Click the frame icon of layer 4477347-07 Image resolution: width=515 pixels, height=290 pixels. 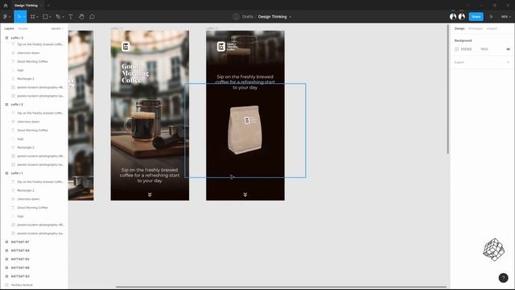coord(6,242)
